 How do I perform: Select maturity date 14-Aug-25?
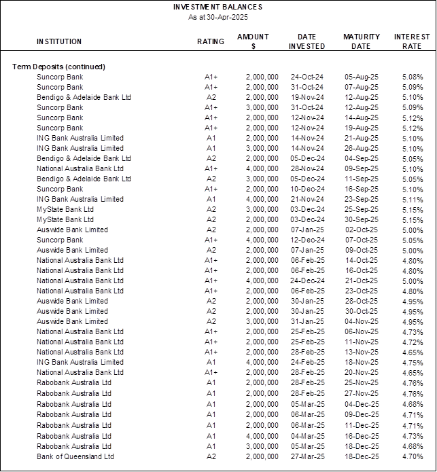[x=362, y=117]
